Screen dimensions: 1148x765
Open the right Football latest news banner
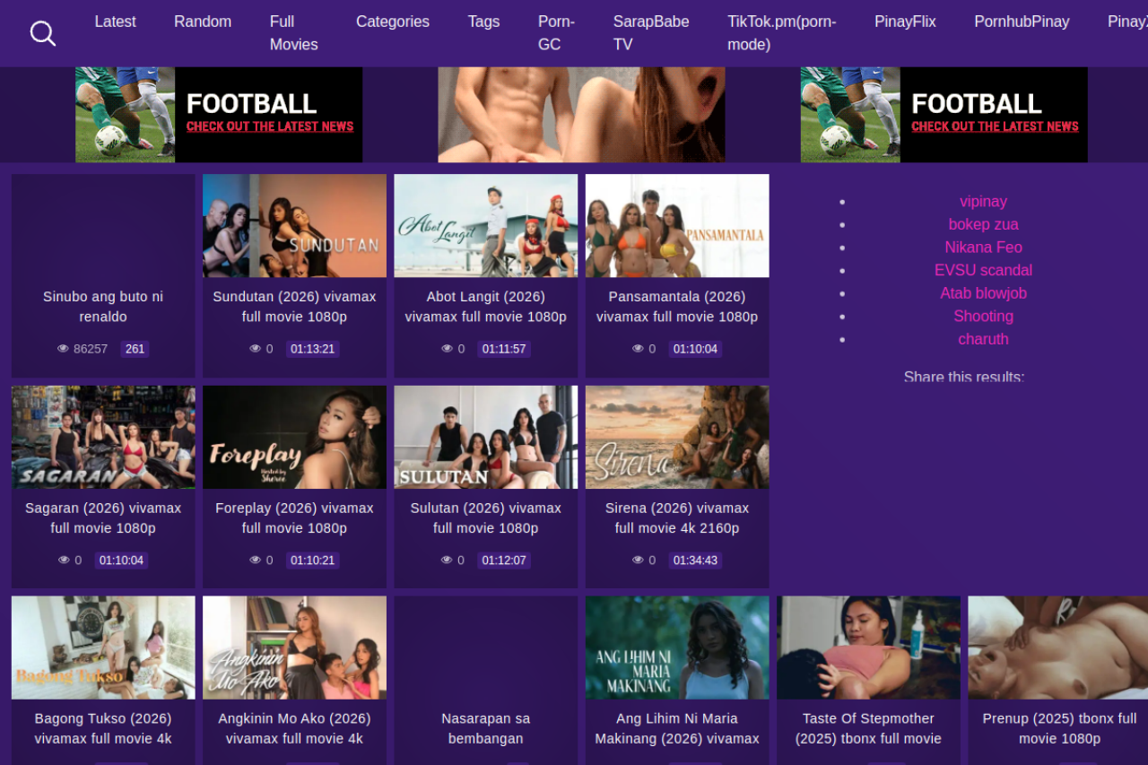[x=944, y=115]
